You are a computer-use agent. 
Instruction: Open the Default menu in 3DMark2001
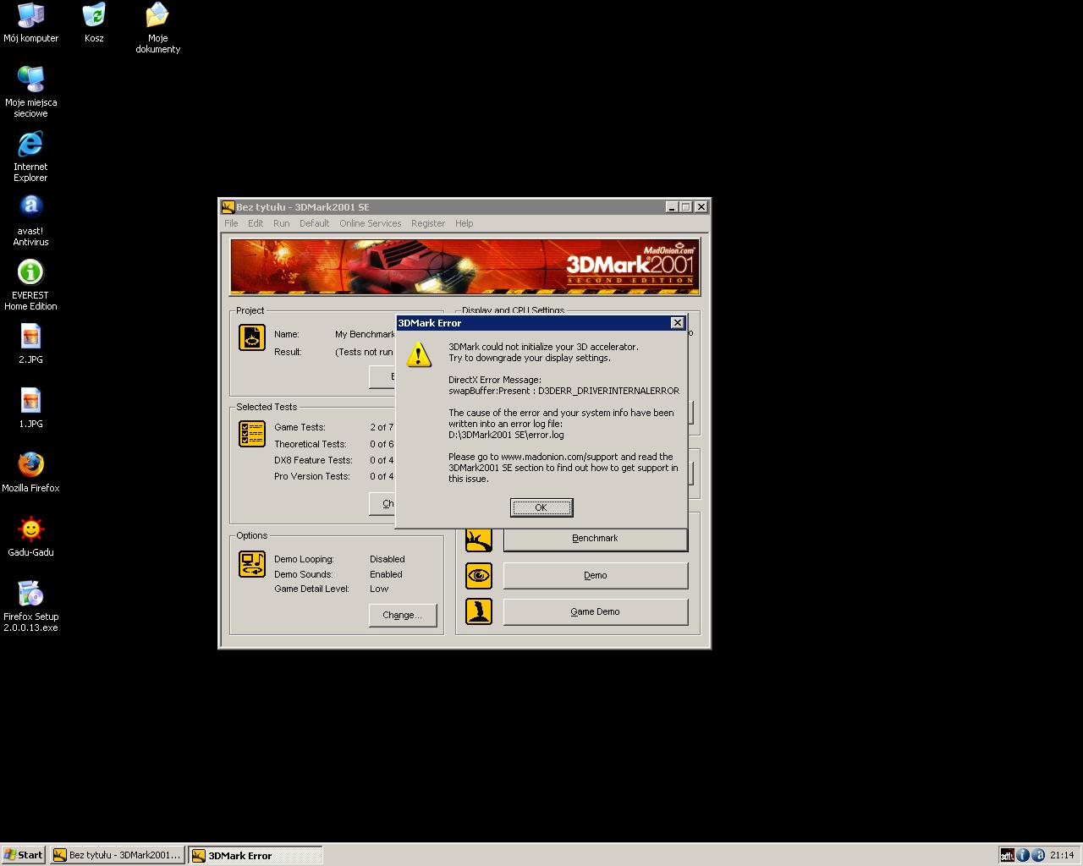pyautogui.click(x=314, y=223)
